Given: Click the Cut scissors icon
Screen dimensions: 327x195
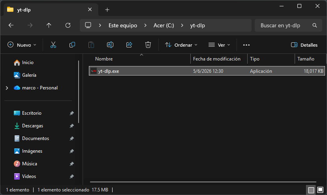Looking at the screenshot, I should click(53, 45).
